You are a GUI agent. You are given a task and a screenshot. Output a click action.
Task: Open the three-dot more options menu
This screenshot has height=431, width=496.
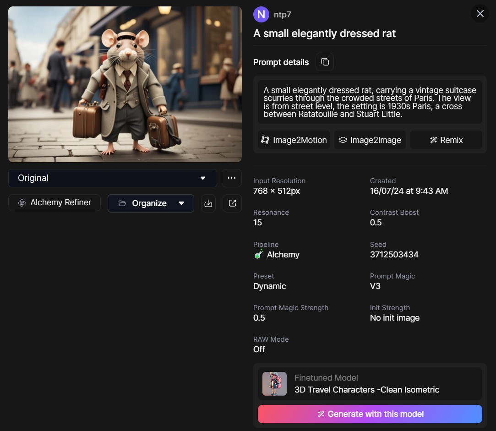click(232, 178)
